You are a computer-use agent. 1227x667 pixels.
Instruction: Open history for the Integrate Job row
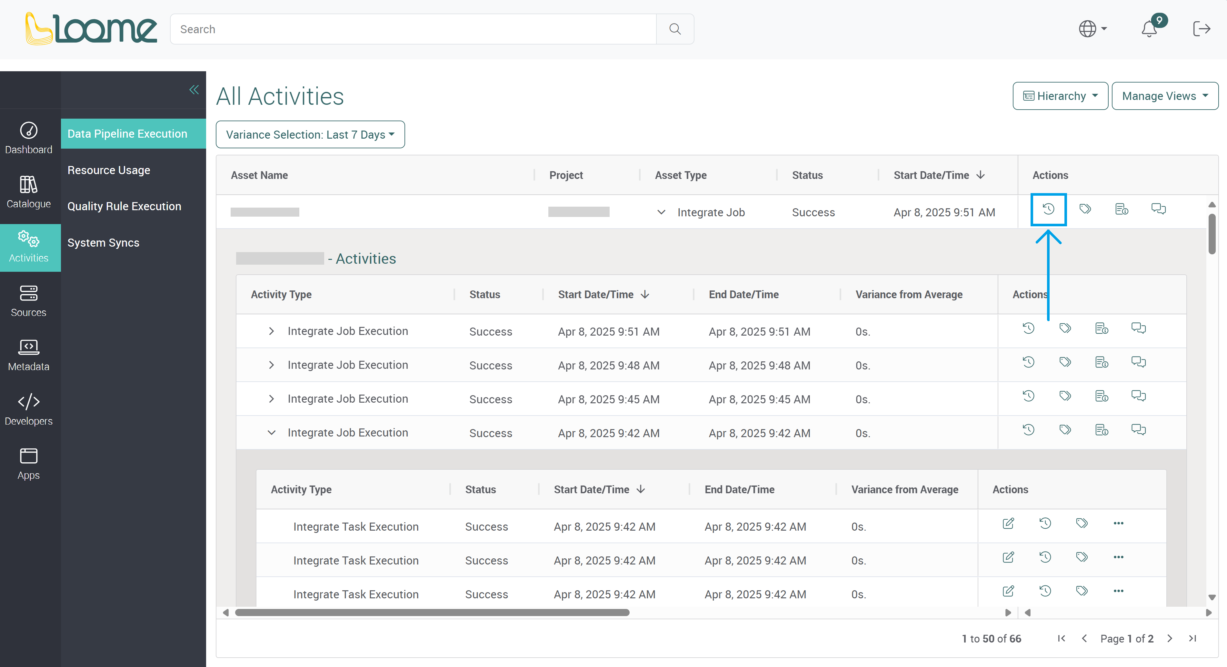point(1048,209)
